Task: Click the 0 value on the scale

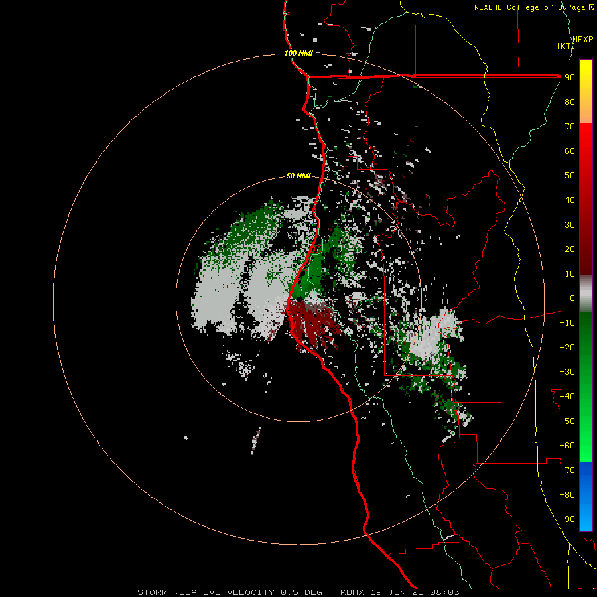Action: (572, 298)
